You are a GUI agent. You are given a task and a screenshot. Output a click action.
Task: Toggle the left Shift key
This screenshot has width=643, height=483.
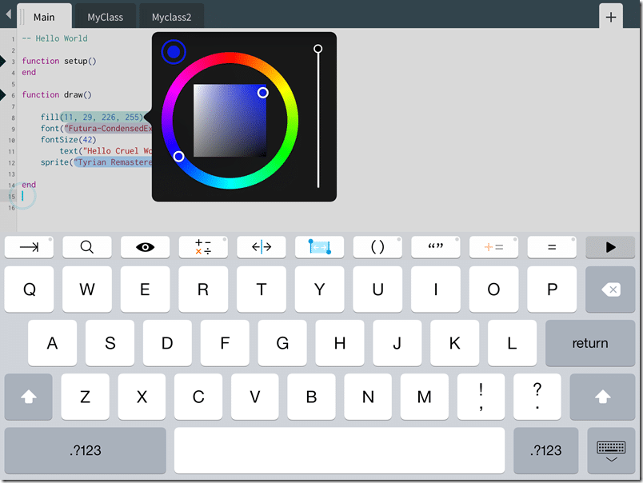29,397
